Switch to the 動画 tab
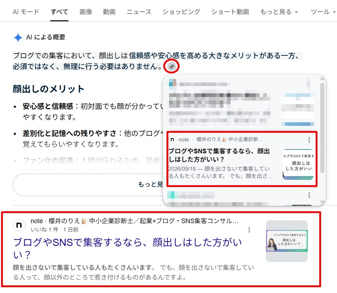 coord(109,12)
